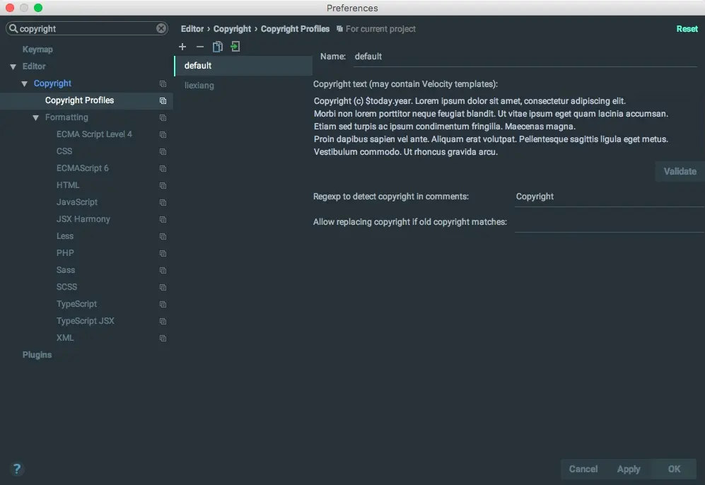Click project icon beside JavaScript row

point(163,203)
